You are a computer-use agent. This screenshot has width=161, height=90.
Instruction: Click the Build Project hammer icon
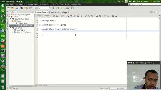click(x=53, y=8)
